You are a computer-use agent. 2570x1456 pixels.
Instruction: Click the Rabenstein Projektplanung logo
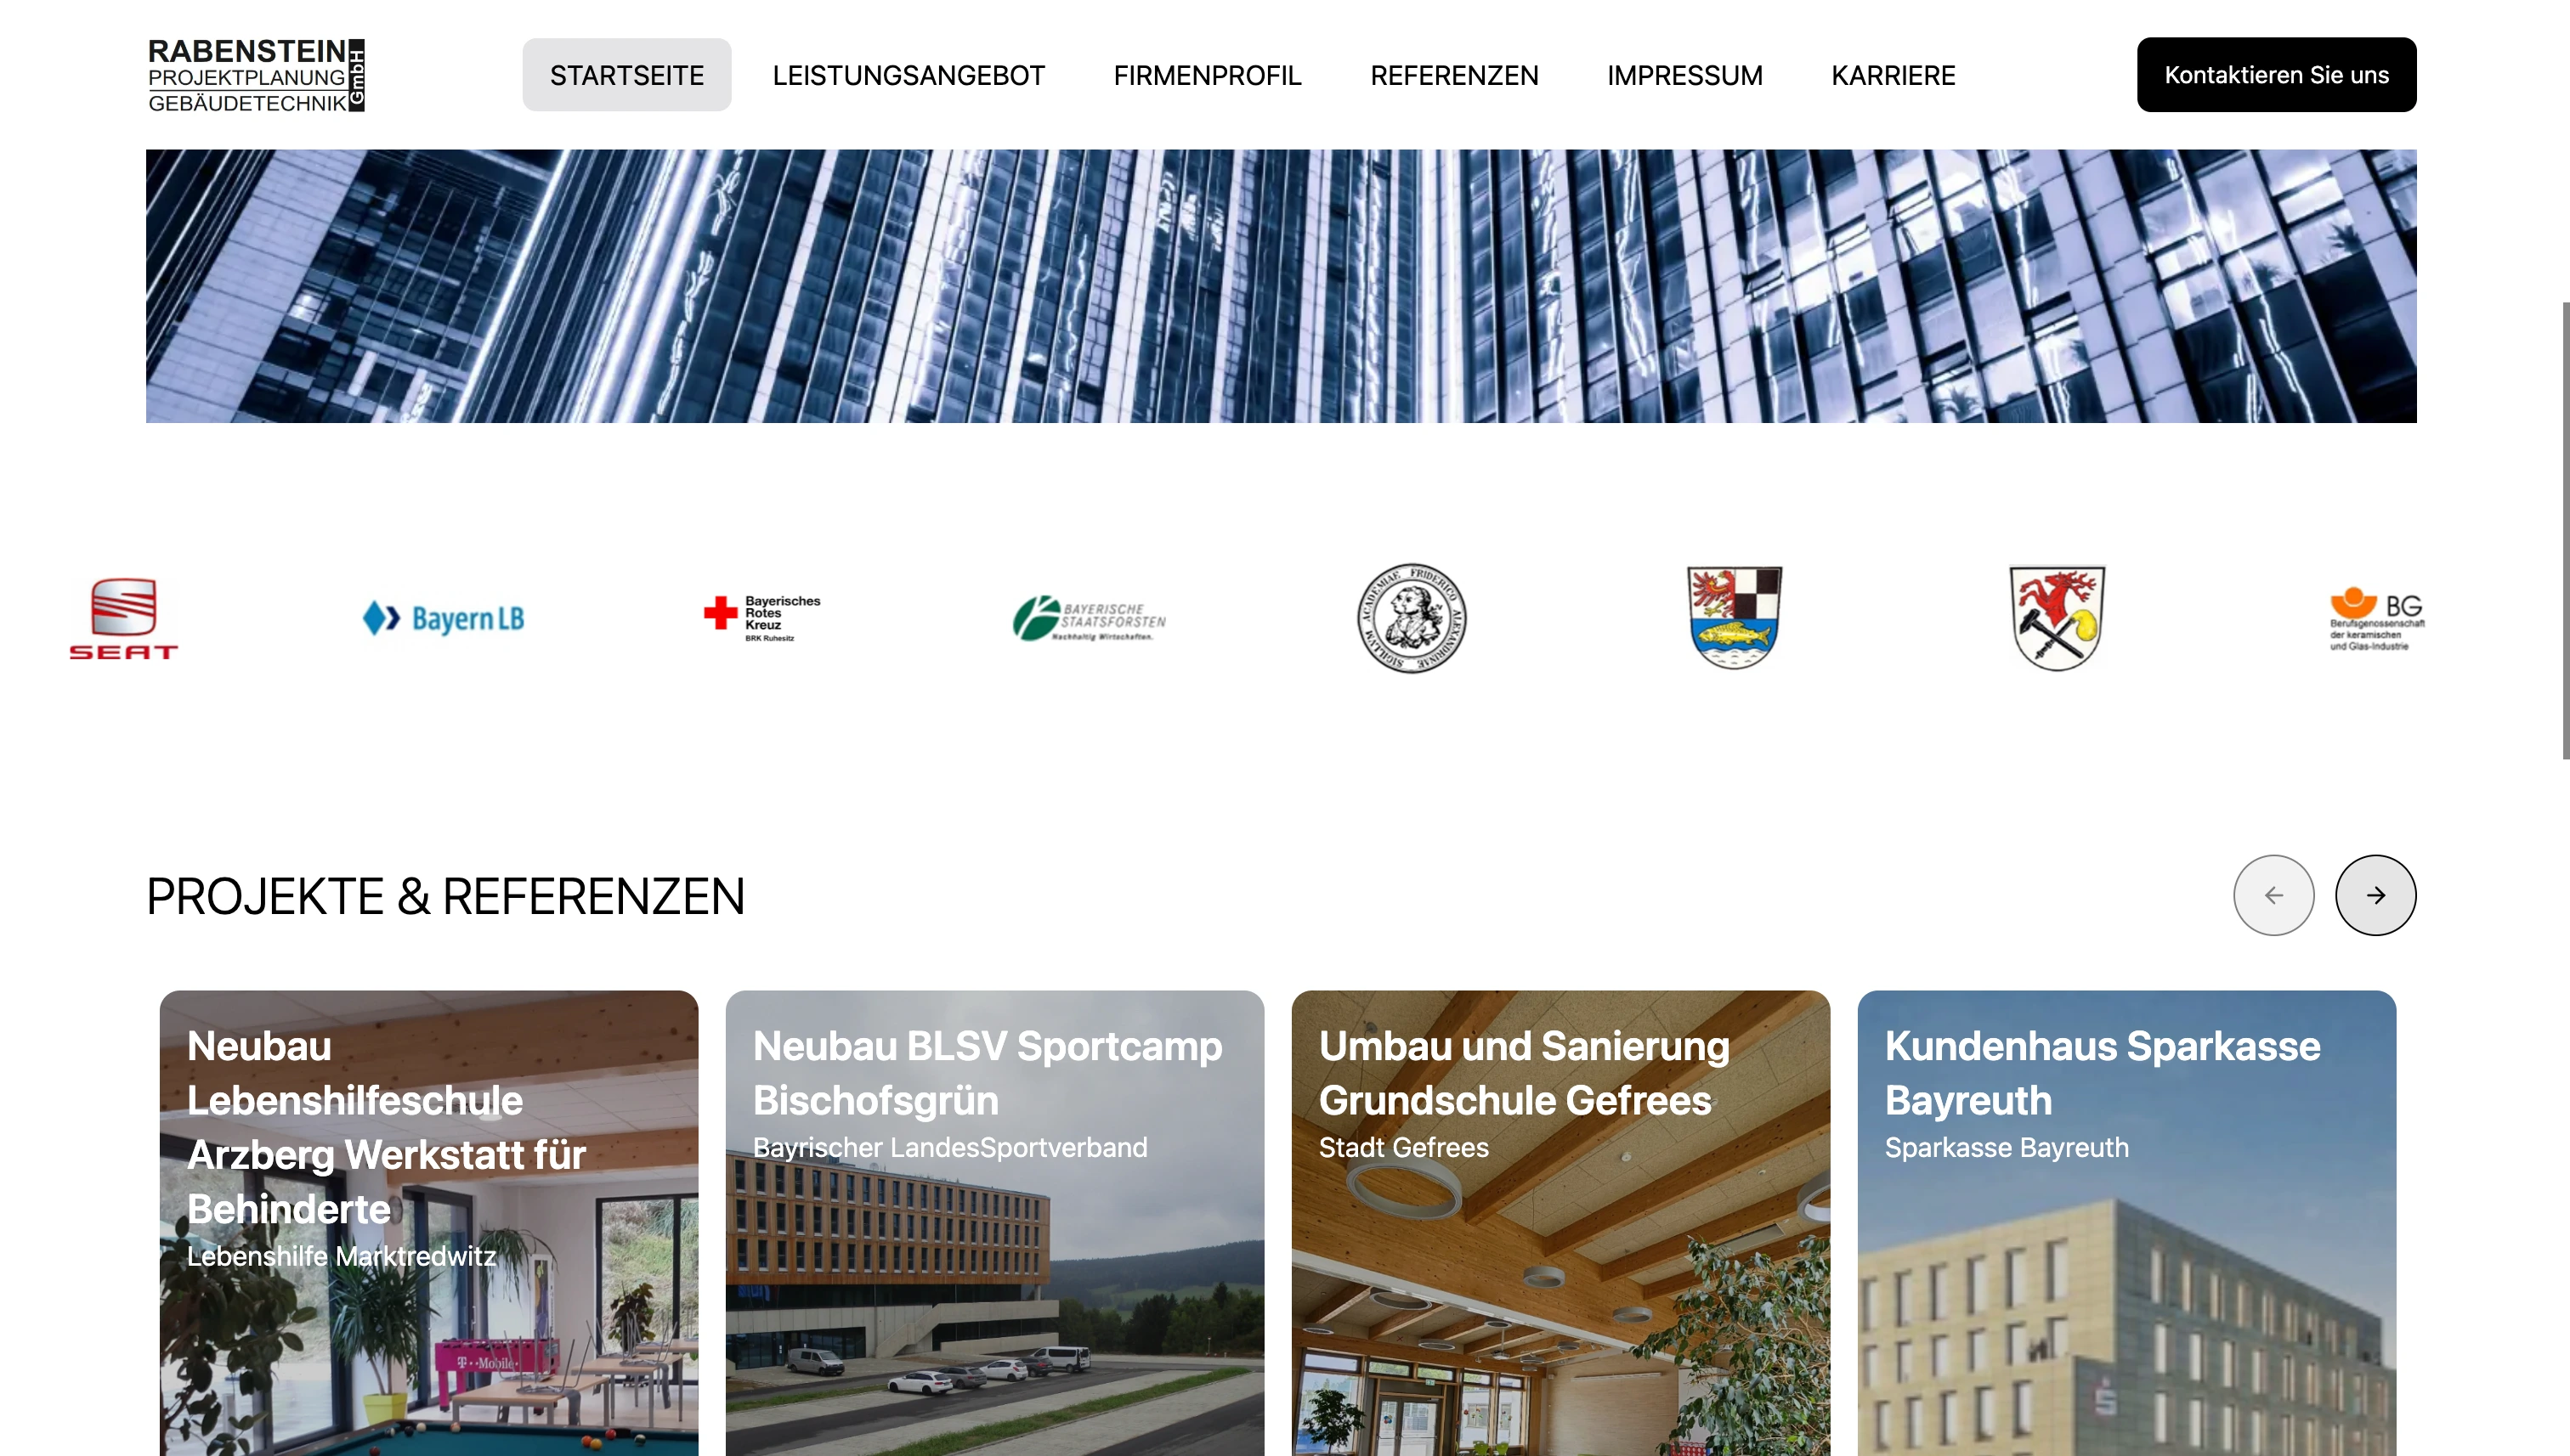click(x=256, y=75)
